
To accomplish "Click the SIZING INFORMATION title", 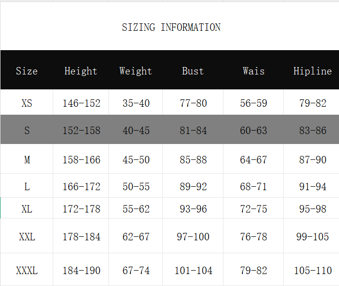I will (171, 27).
